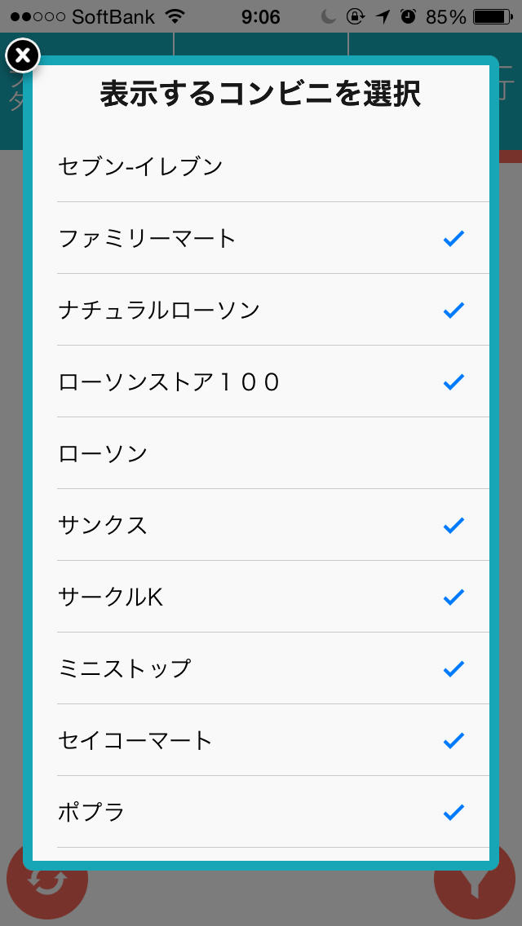Turn off the ポプラ checkmark
The height and width of the screenshot is (926, 522).
[453, 812]
